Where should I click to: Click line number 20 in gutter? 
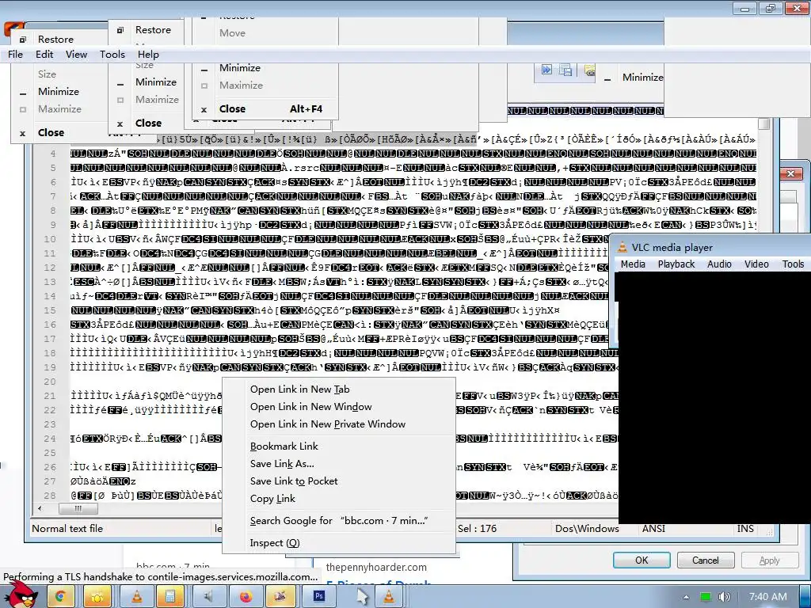click(x=50, y=382)
